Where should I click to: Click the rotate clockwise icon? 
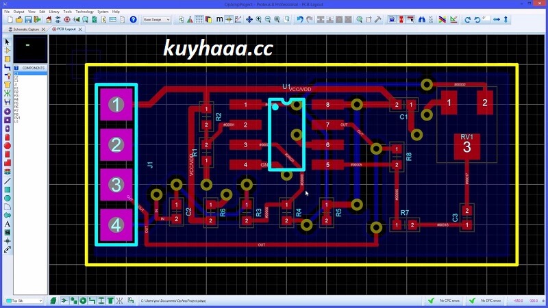coord(468,20)
